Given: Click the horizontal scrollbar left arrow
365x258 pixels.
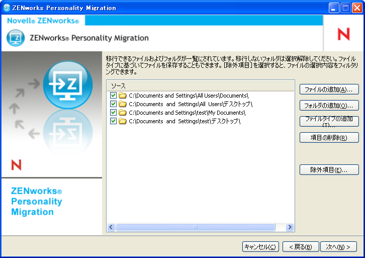Looking at the screenshot, I should (111, 227).
